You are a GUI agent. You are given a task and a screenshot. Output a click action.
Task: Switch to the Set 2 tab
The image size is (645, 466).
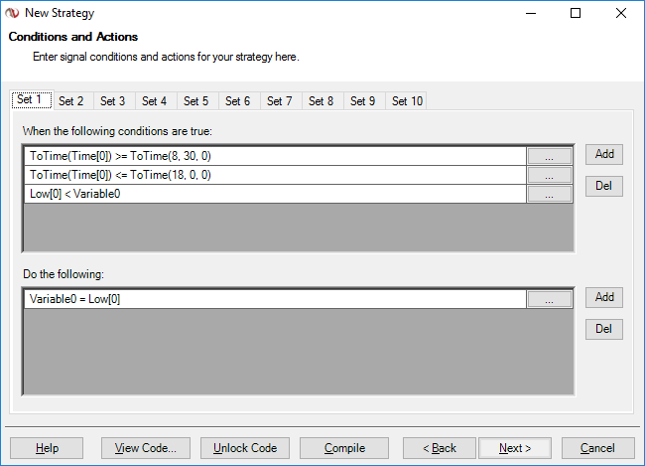70,100
